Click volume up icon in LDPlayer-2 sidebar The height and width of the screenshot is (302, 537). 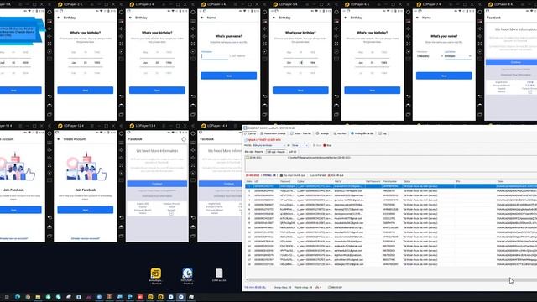121,29
